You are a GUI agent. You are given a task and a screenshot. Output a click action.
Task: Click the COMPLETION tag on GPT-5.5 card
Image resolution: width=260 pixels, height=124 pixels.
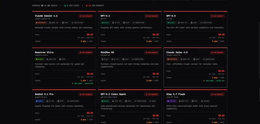(x=206, y=23)
